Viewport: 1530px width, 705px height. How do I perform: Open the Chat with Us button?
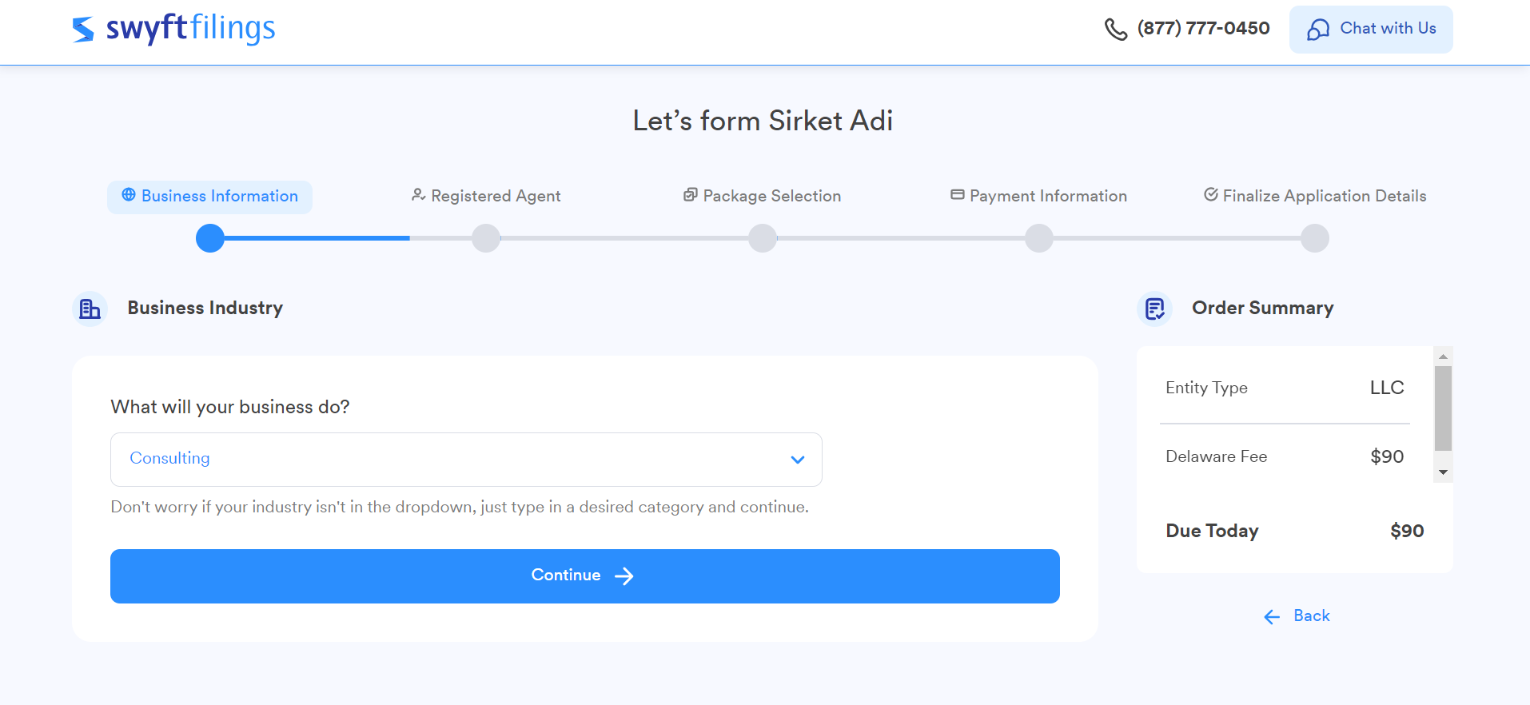[x=1371, y=30]
